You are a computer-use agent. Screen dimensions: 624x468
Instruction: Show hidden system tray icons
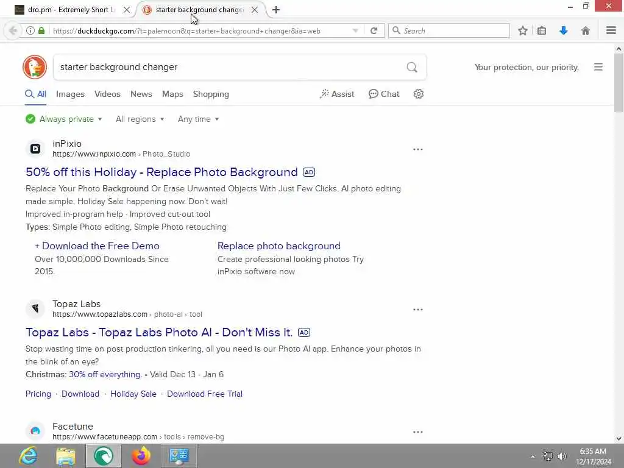point(533,456)
